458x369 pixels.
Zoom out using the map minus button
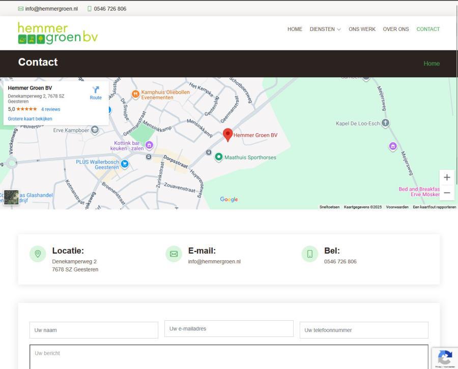(446, 193)
